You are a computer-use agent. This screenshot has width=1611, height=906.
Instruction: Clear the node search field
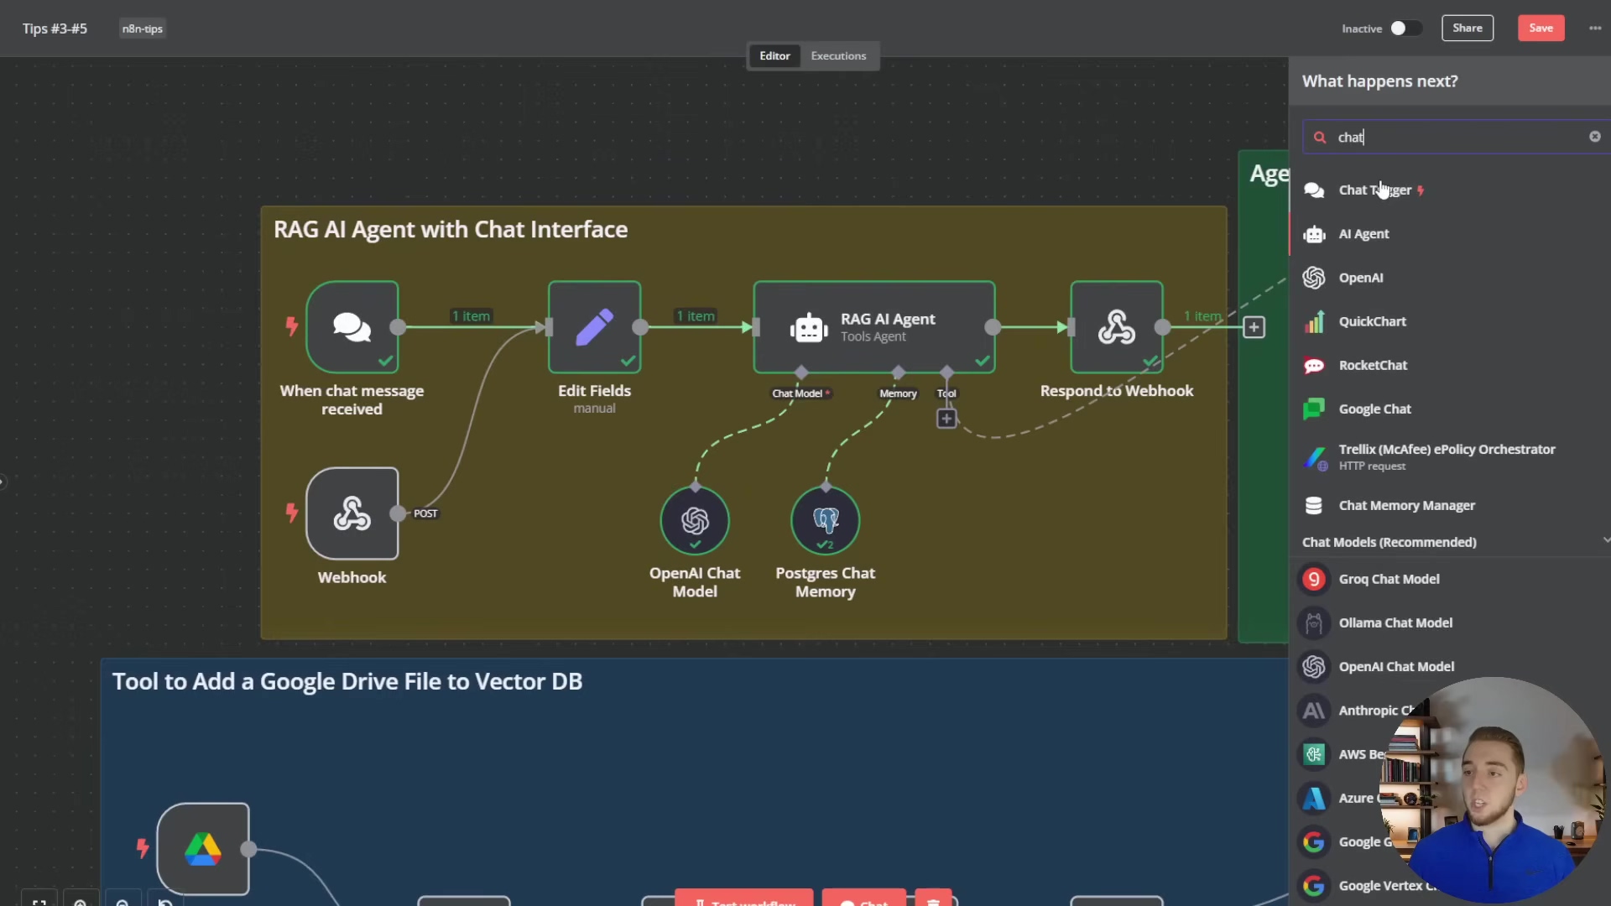point(1594,137)
